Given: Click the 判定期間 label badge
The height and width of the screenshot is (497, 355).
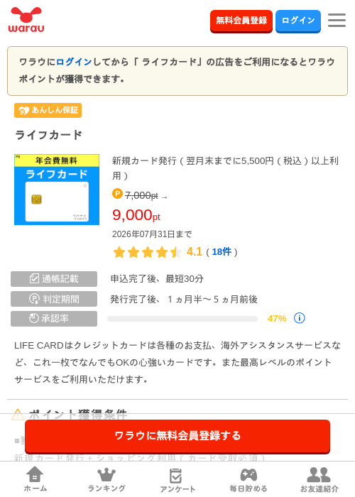Looking at the screenshot, I should tap(54, 299).
